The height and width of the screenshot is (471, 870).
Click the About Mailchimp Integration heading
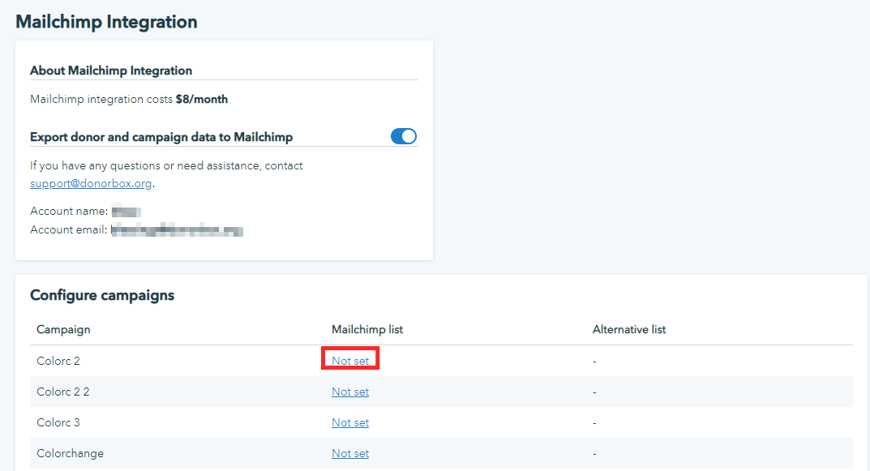pos(111,71)
